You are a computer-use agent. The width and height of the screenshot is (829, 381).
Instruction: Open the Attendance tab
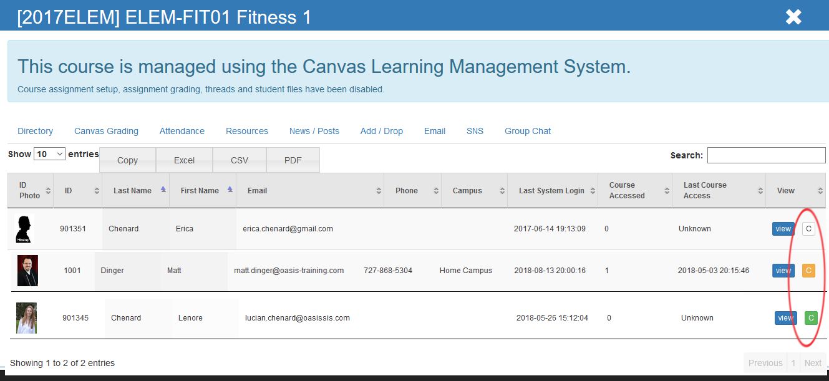[x=182, y=131]
